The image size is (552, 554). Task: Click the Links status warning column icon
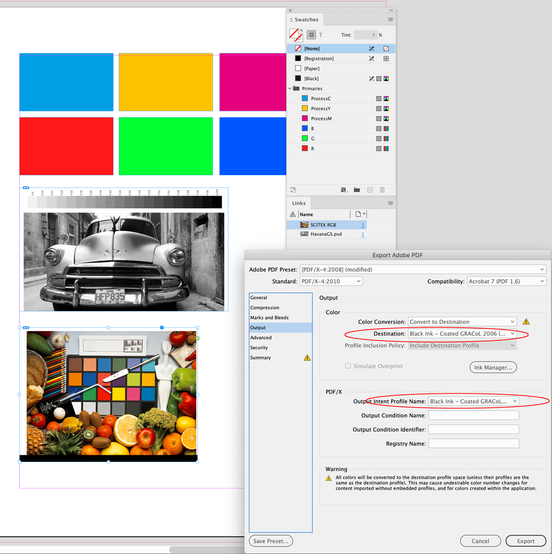pyautogui.click(x=293, y=214)
